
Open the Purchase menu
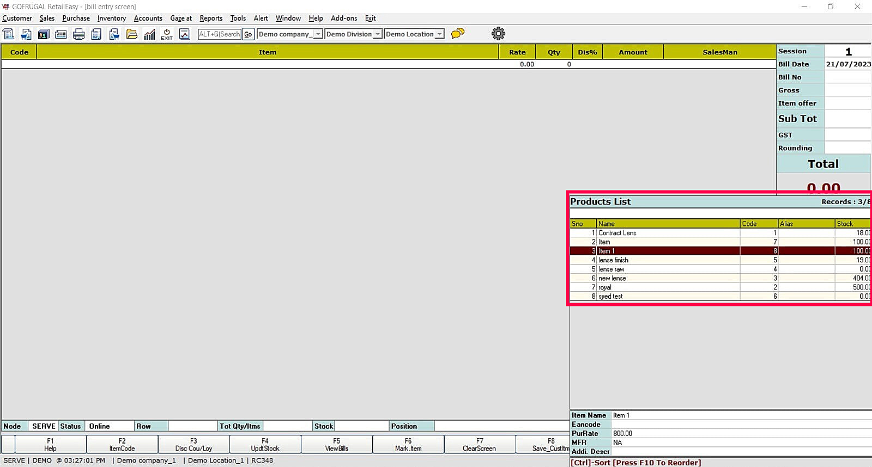tap(76, 19)
